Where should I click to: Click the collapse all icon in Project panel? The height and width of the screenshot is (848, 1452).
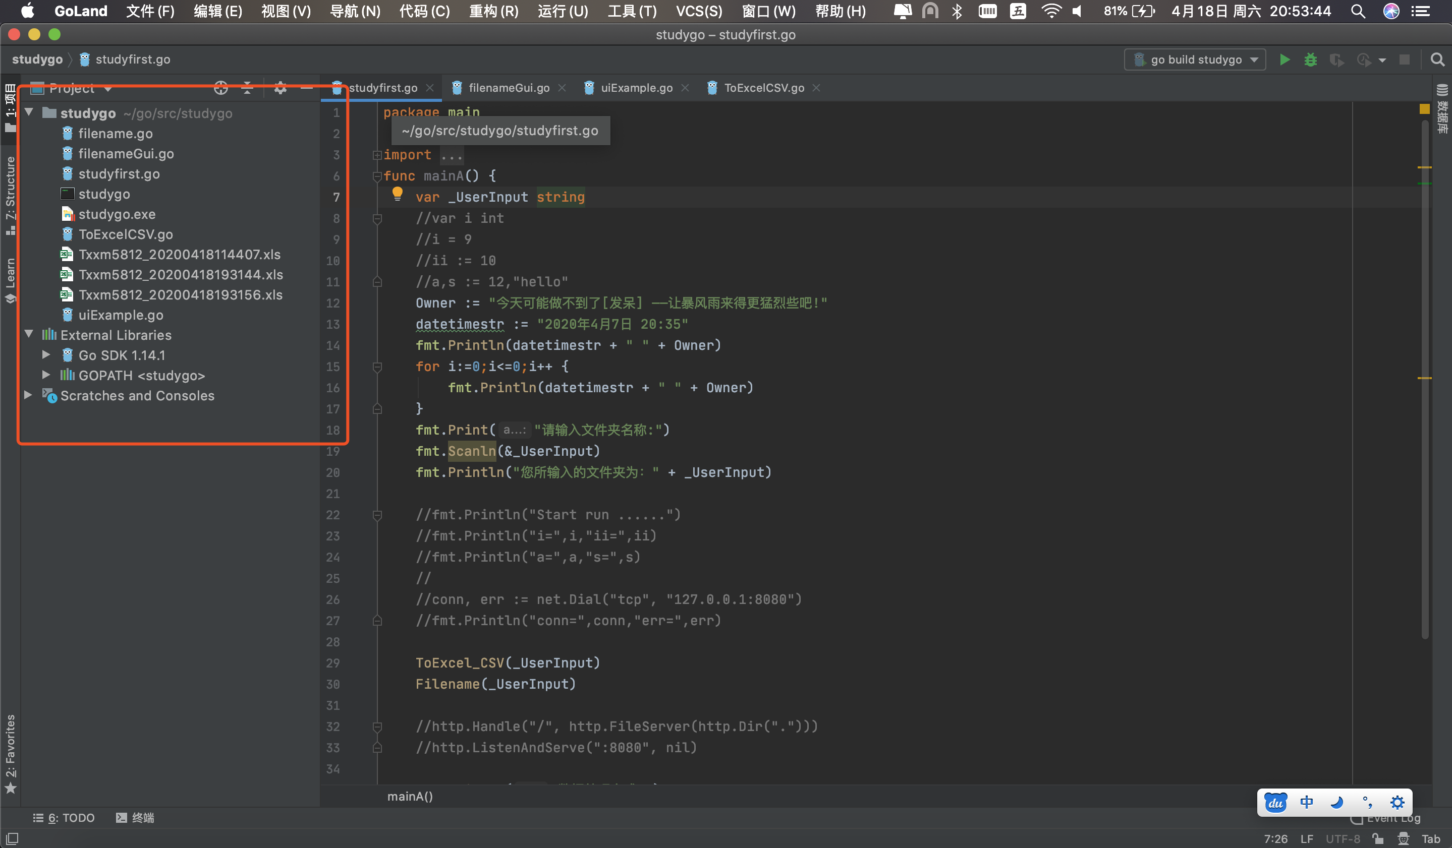click(247, 88)
